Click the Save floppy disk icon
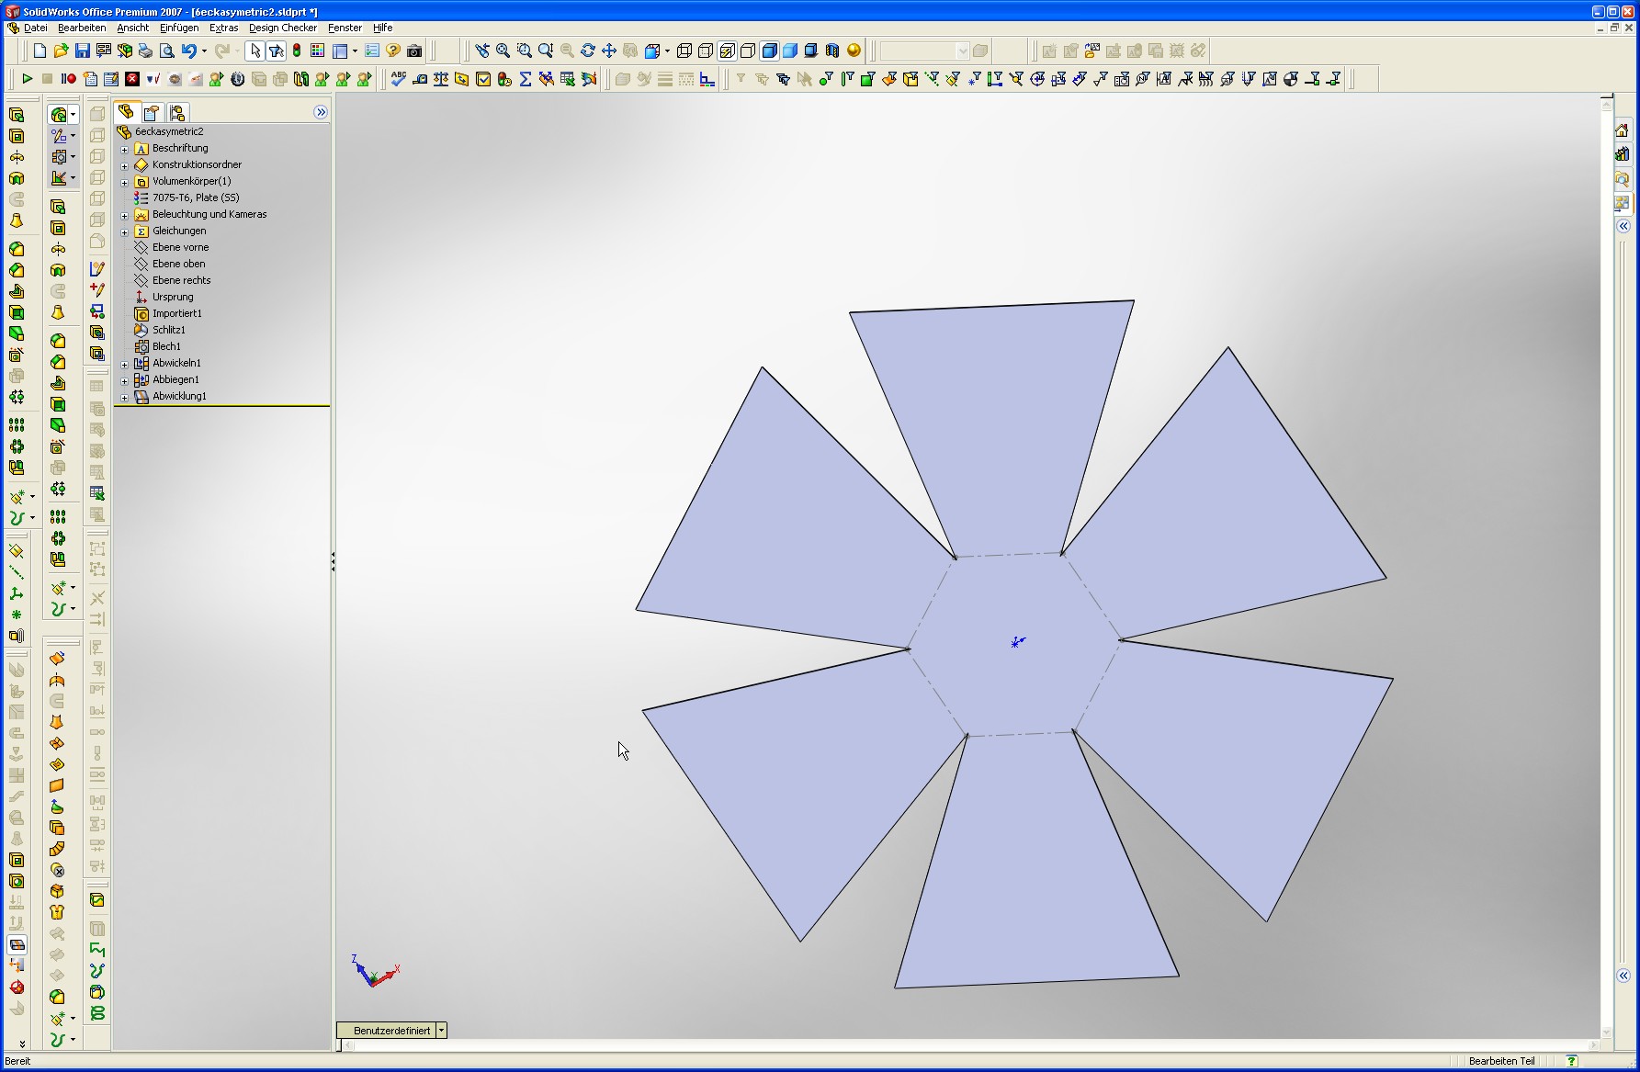The image size is (1640, 1072). pos(83,51)
